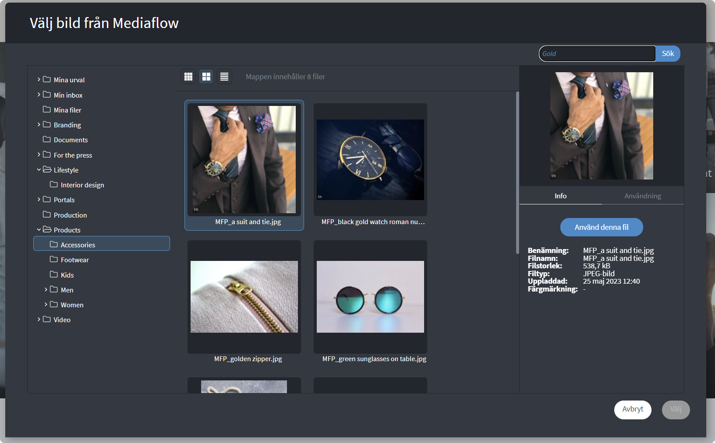
Task: Switch to small grid view
Action: tap(188, 77)
